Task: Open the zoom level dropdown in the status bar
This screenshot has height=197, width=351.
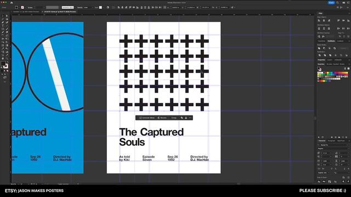Action: pyautogui.click(x=18, y=184)
